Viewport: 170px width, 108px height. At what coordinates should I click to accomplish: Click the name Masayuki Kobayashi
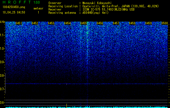[x=97, y=3]
